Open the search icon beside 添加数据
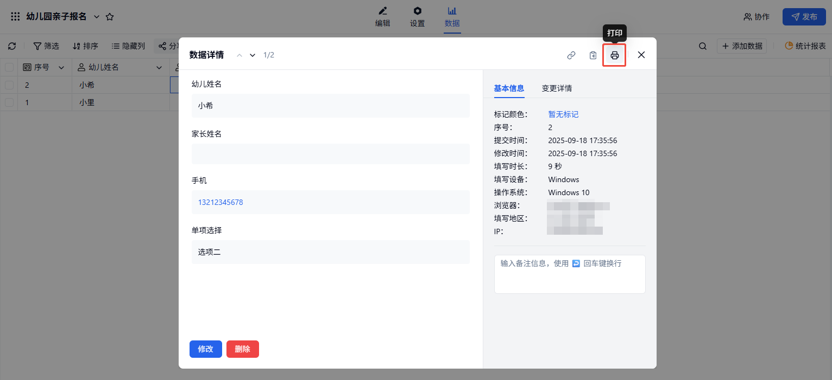Screen dimensions: 832x380 (x=702, y=46)
